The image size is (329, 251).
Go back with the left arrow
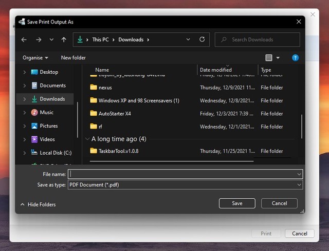[x=24, y=39]
